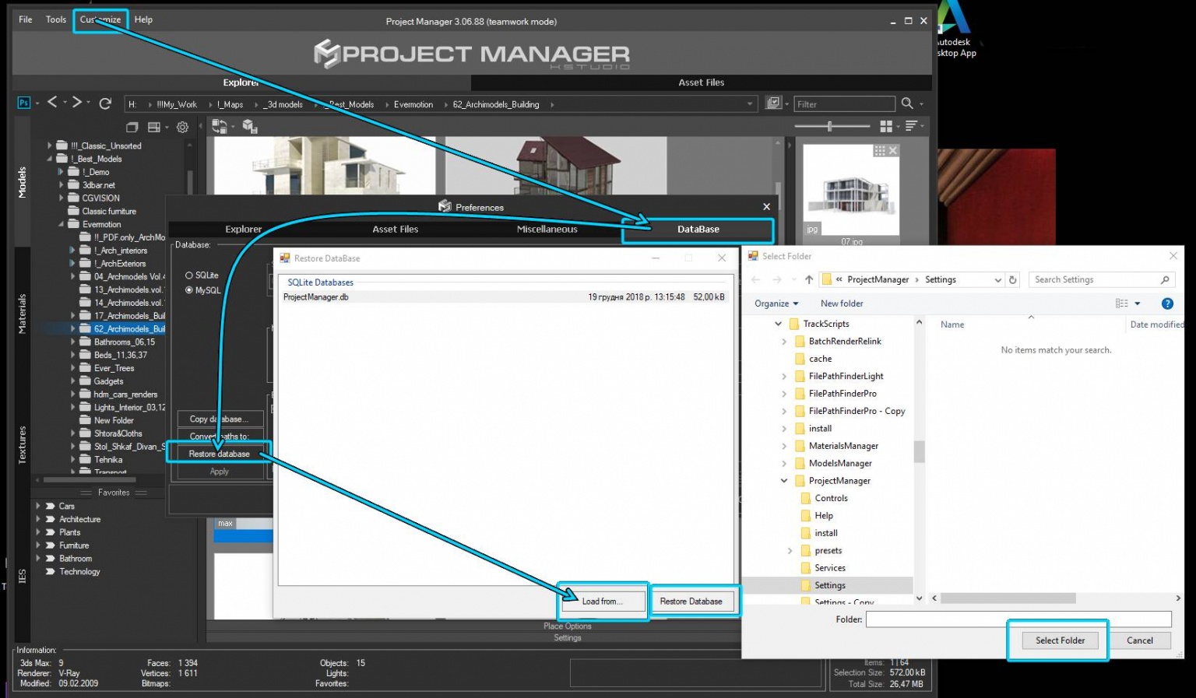Remove the 07.jpg preview with its X icon
1196x698 pixels.
pos(893,150)
